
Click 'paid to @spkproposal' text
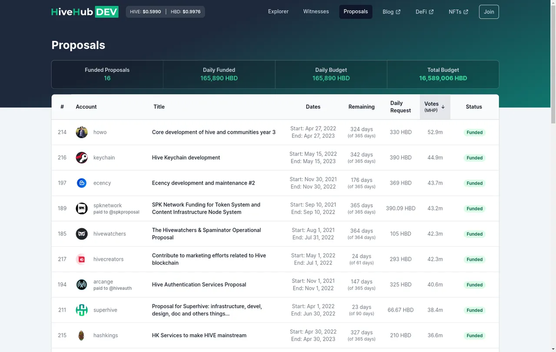(x=116, y=212)
